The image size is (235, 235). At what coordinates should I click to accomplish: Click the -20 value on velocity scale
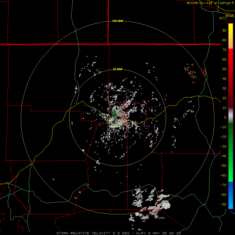pos(223,137)
